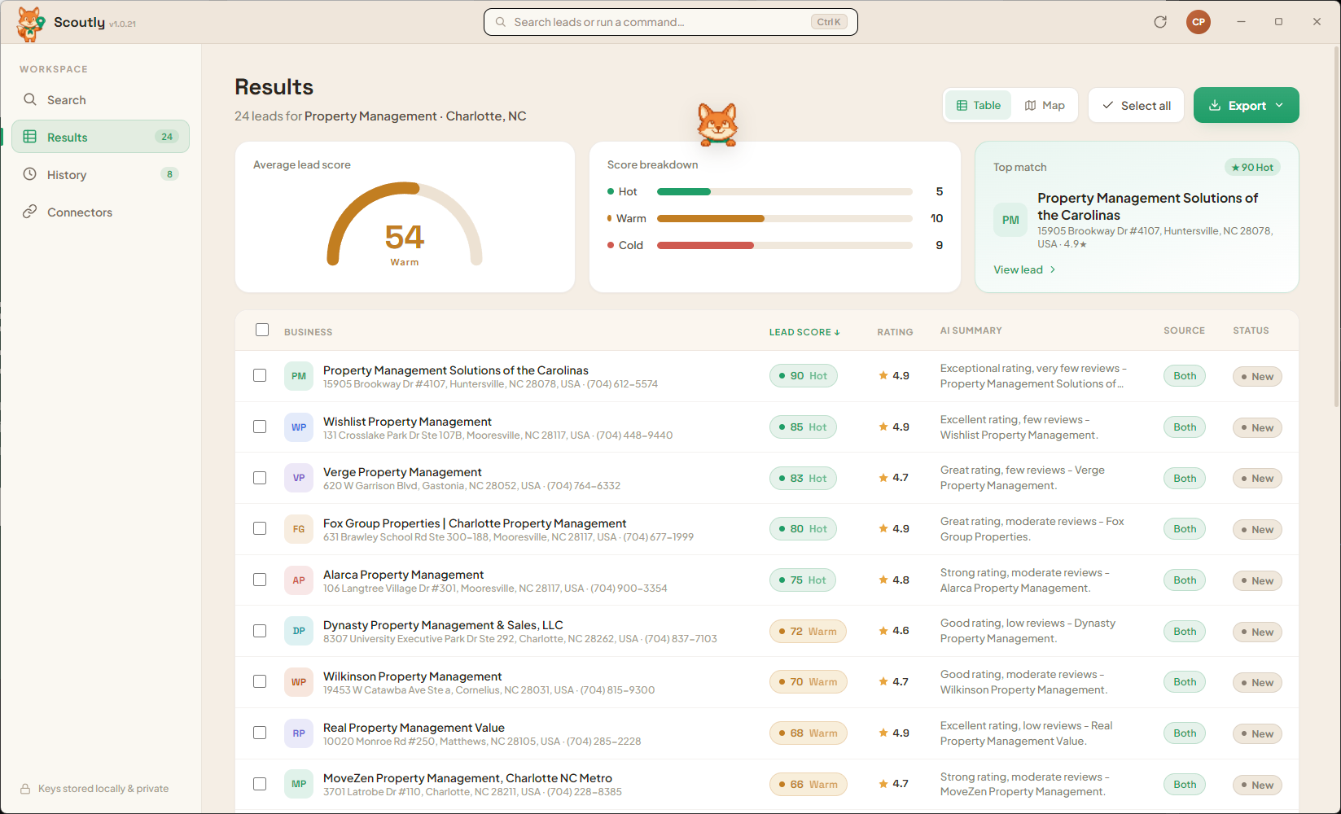Click RP avatar of Real Property Management Value

pyautogui.click(x=299, y=733)
